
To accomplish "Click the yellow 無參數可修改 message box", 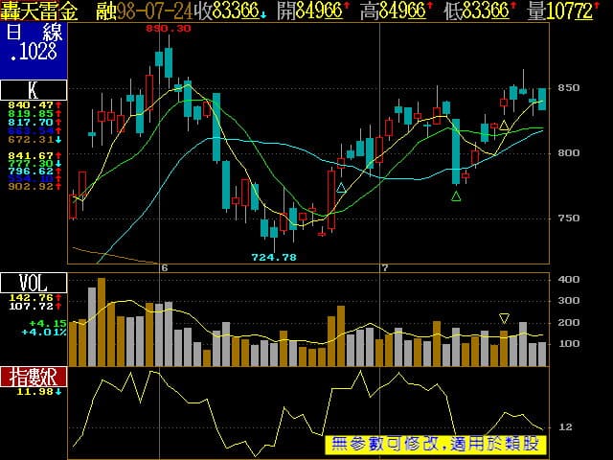I will click(438, 445).
